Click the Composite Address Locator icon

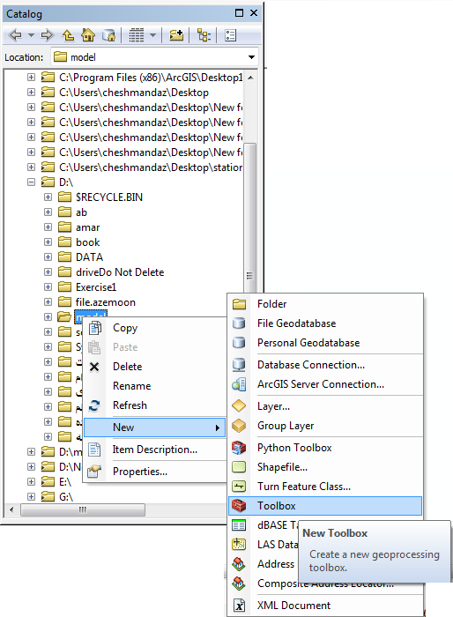pos(239,584)
